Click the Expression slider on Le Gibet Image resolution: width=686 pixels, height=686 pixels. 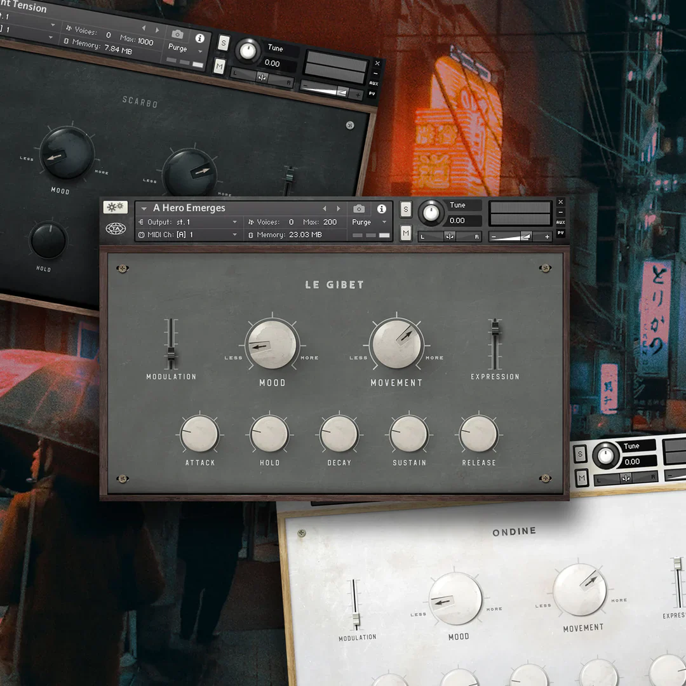click(x=495, y=344)
